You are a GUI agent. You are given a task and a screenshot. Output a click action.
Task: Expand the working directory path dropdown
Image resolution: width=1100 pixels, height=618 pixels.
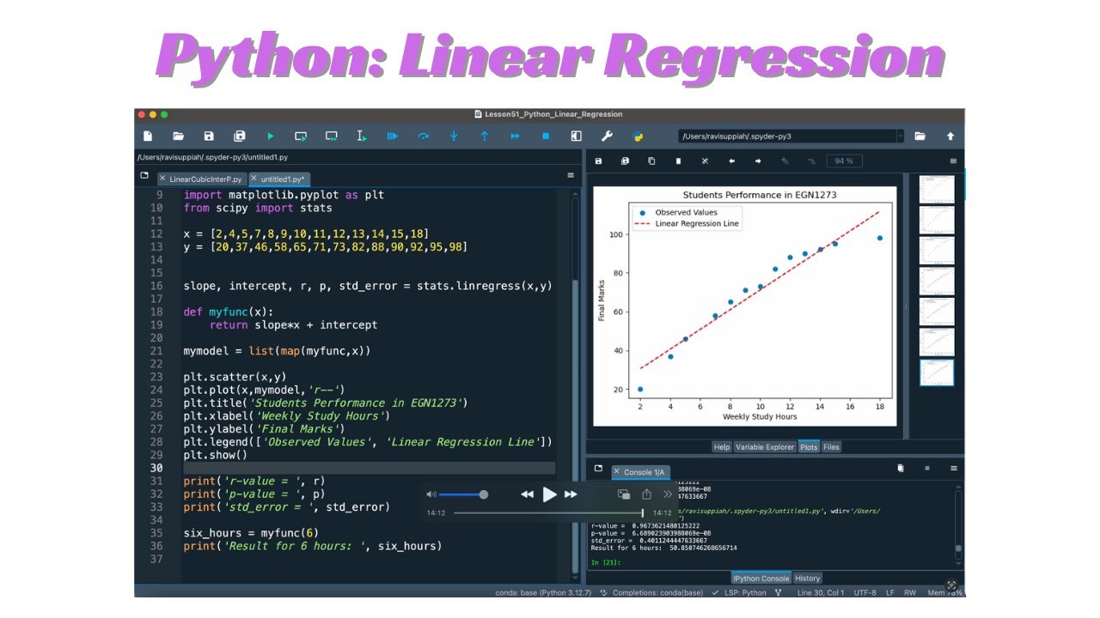pyautogui.click(x=900, y=136)
